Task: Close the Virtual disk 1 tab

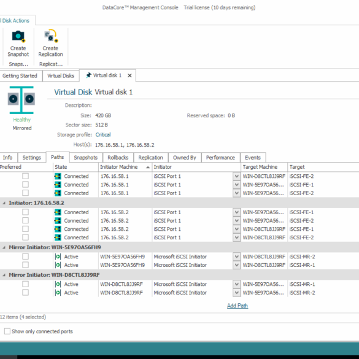Action: tap(129, 75)
